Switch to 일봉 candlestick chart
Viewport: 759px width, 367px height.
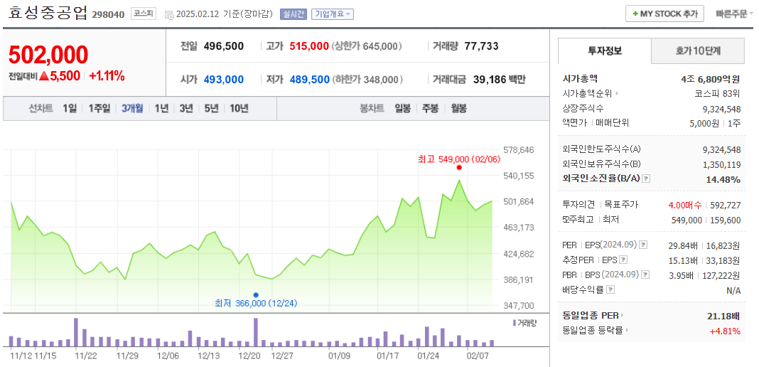(x=402, y=108)
